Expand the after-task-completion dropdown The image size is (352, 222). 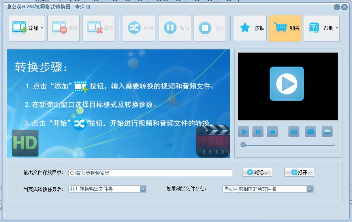[x=143, y=189]
